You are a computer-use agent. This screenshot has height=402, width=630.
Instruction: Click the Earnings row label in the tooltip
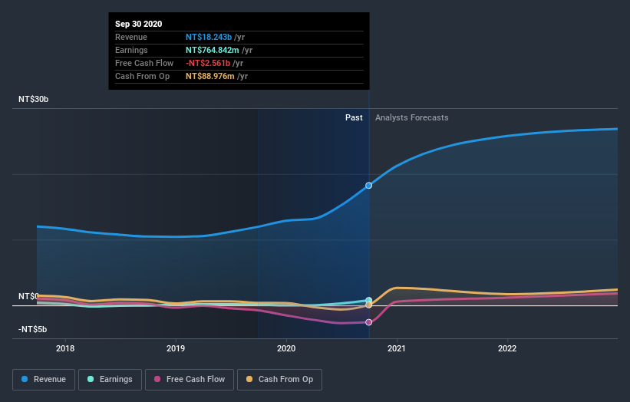coord(131,50)
